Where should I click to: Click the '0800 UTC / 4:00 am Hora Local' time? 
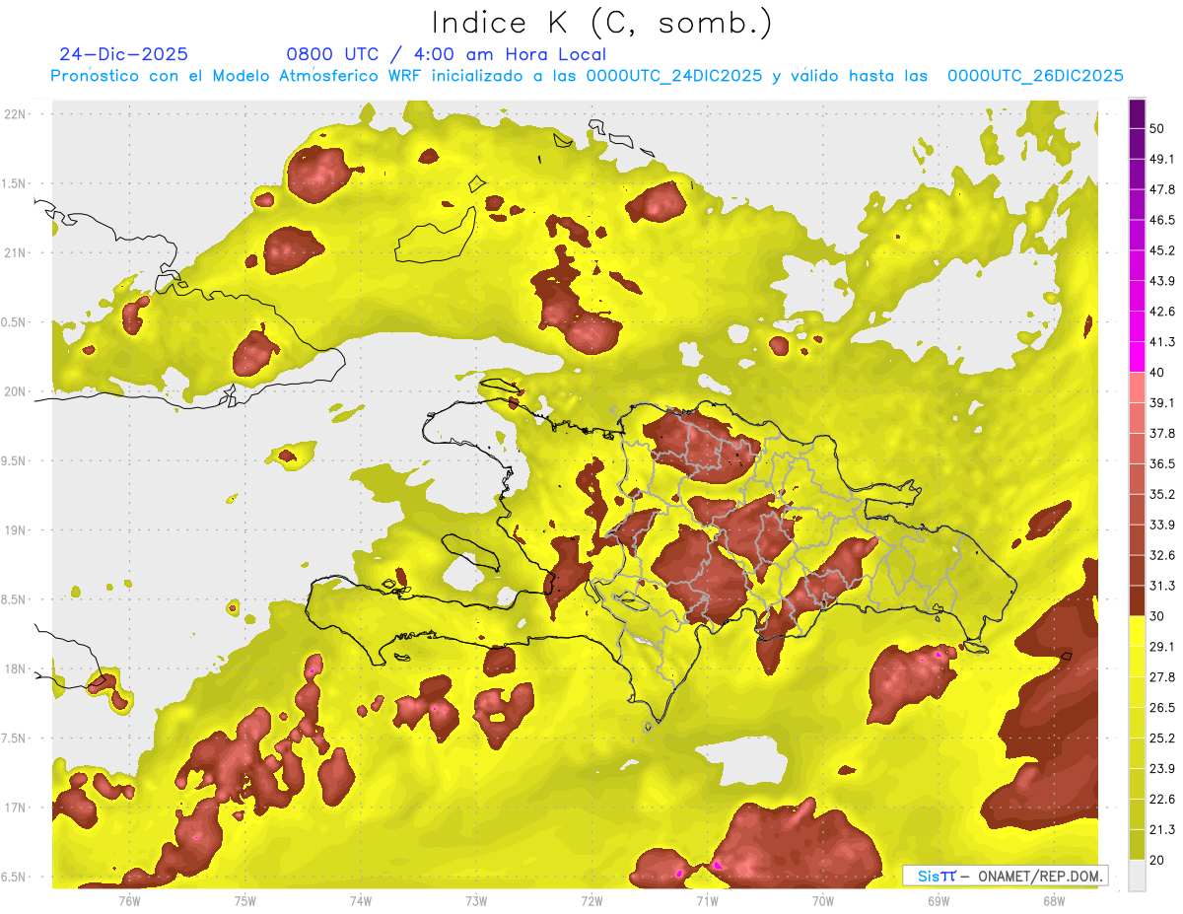pos(446,54)
